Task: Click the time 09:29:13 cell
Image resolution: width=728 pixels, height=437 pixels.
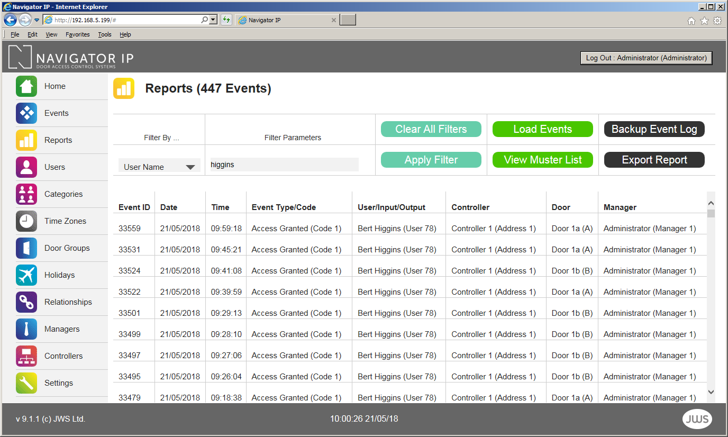Action: (x=226, y=313)
